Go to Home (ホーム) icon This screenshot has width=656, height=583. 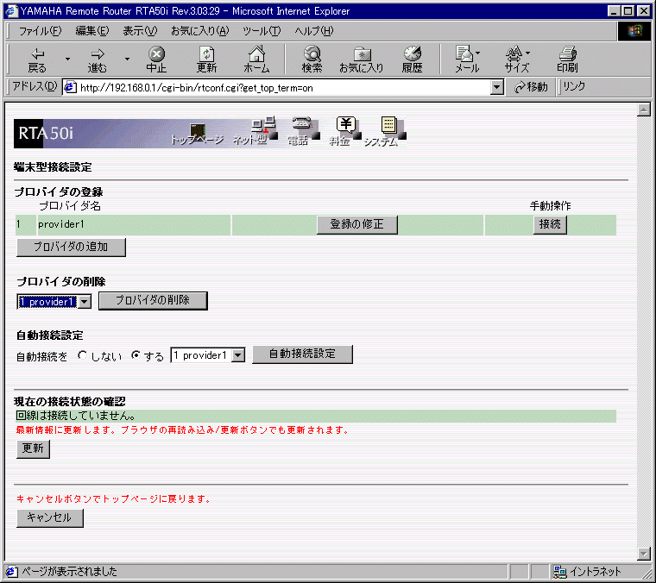tap(256, 60)
